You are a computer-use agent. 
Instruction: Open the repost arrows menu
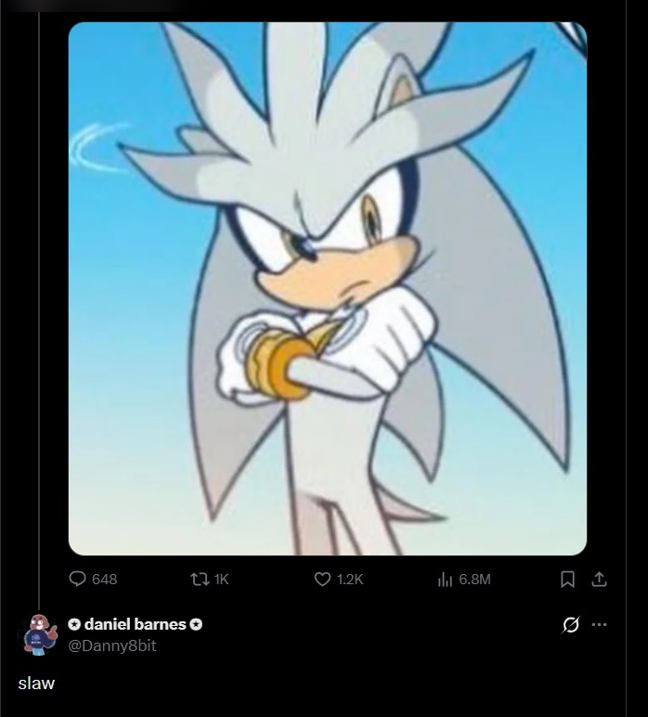[198, 580]
